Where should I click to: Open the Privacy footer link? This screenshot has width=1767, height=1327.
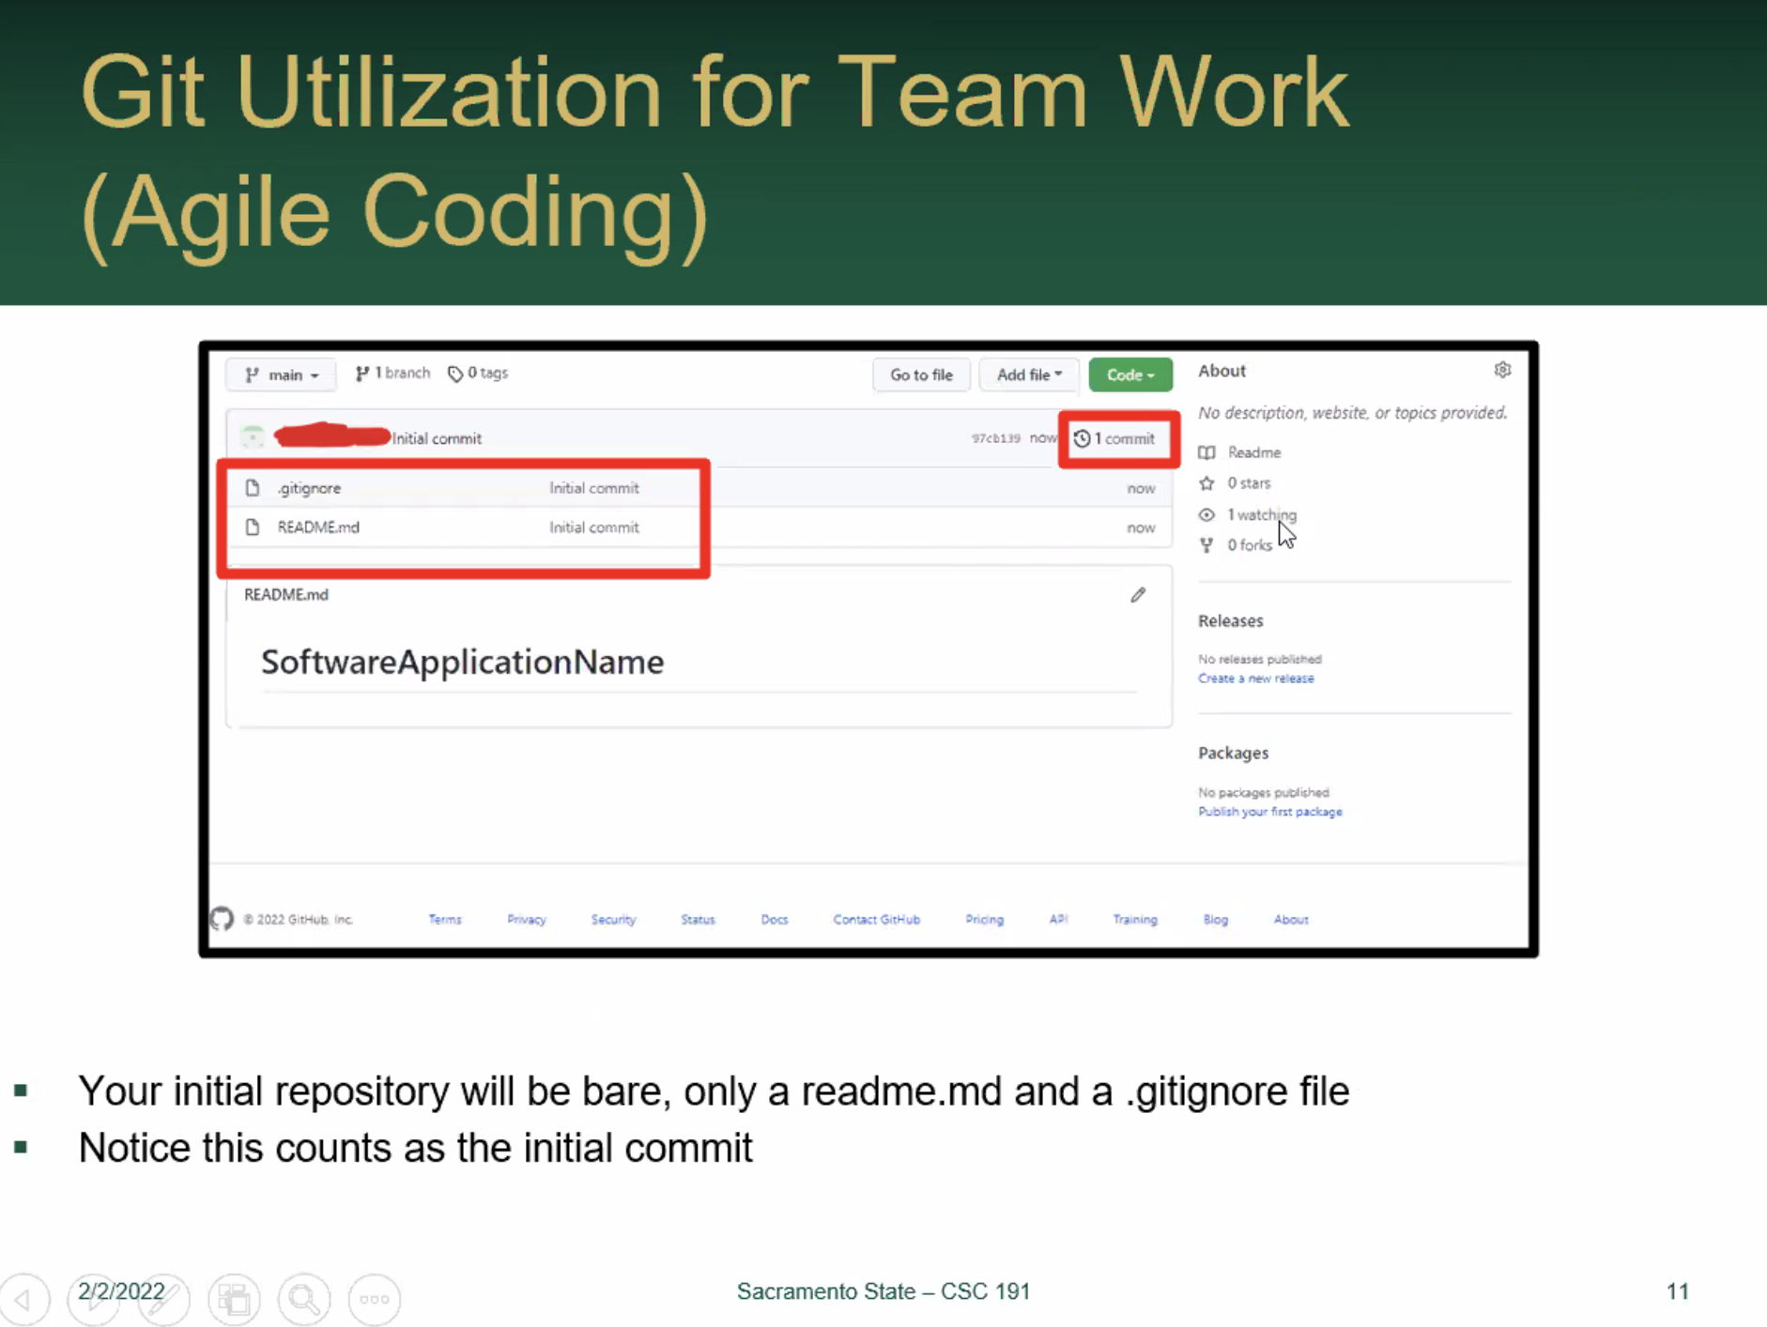pos(527,920)
